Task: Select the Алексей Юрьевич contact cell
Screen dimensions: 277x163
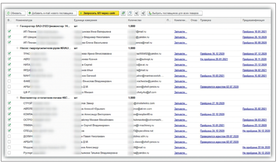Action: click(x=99, y=109)
